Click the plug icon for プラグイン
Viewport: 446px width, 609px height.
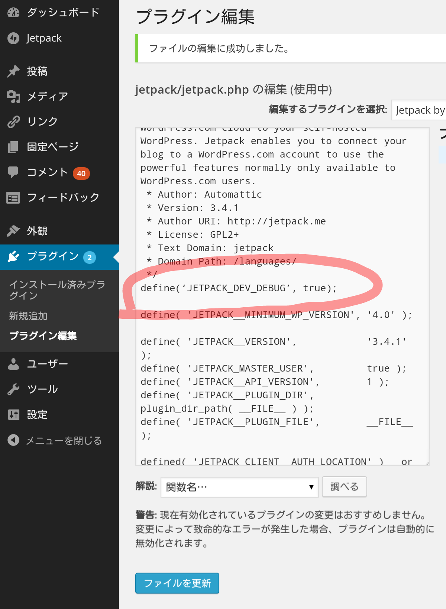click(13, 256)
